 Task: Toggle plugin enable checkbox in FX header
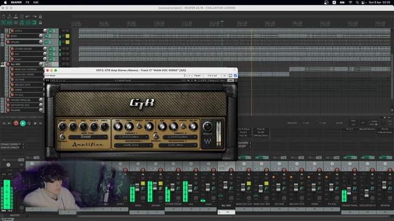(235, 76)
